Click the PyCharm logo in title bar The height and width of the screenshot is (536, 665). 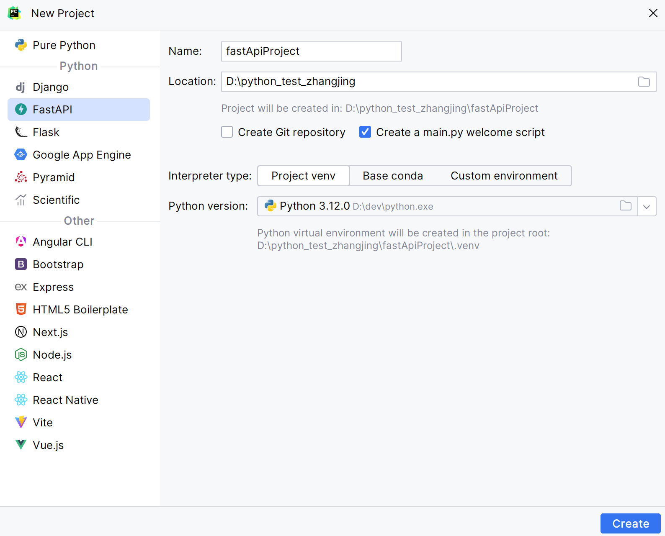(x=15, y=13)
